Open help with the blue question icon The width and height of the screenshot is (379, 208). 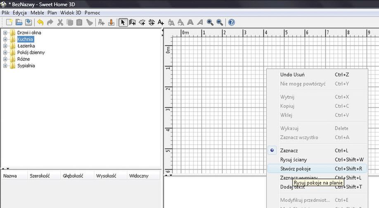[x=232, y=22]
